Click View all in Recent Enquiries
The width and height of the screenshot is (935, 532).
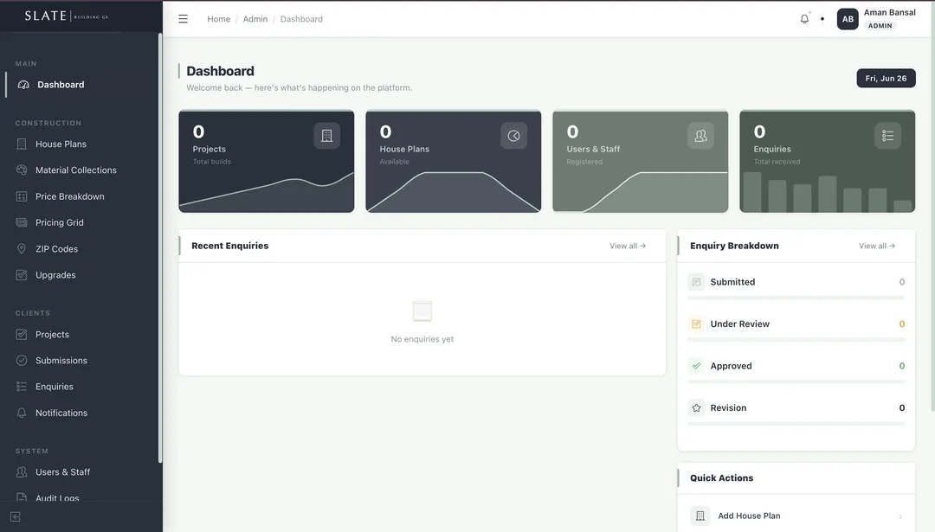tap(628, 246)
